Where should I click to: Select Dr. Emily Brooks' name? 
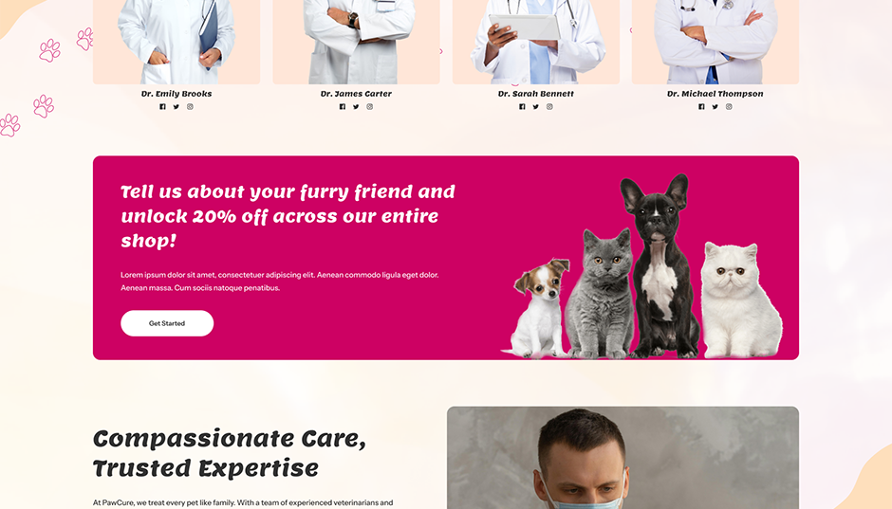tap(177, 94)
